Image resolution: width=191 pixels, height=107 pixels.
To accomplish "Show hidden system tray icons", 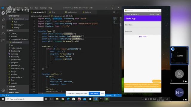I will pyautogui.click(x=143, y=99).
